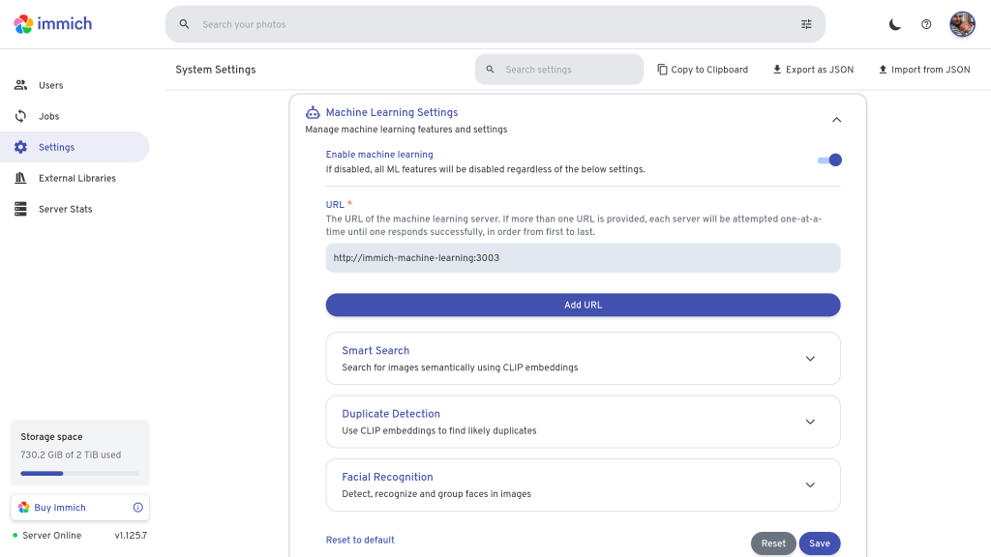The image size is (991, 557).
Task: Open the user profile avatar
Action: (x=962, y=24)
